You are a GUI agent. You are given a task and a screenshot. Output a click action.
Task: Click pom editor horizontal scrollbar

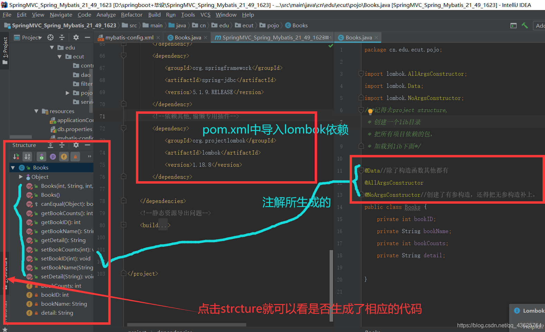coord(187,325)
